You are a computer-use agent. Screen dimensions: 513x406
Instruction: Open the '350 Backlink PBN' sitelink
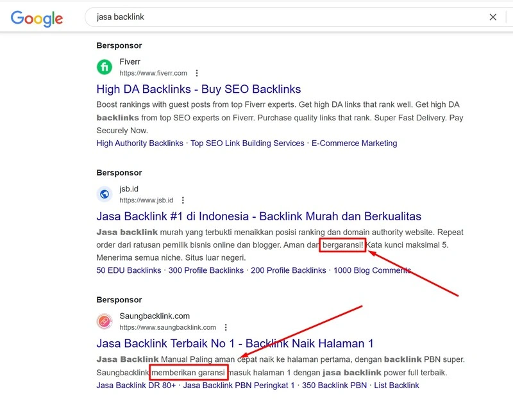pyautogui.click(x=334, y=385)
